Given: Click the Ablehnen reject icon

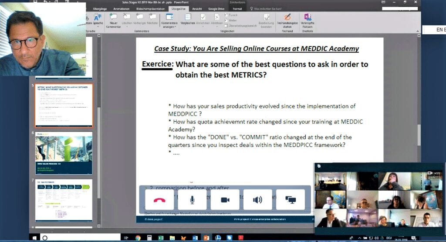Looking at the screenshot, I should 217,17.
